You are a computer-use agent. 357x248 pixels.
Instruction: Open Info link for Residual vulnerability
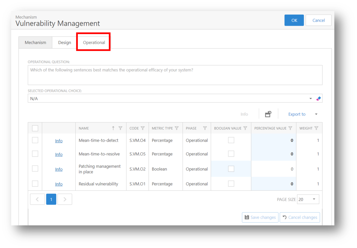pos(59,184)
